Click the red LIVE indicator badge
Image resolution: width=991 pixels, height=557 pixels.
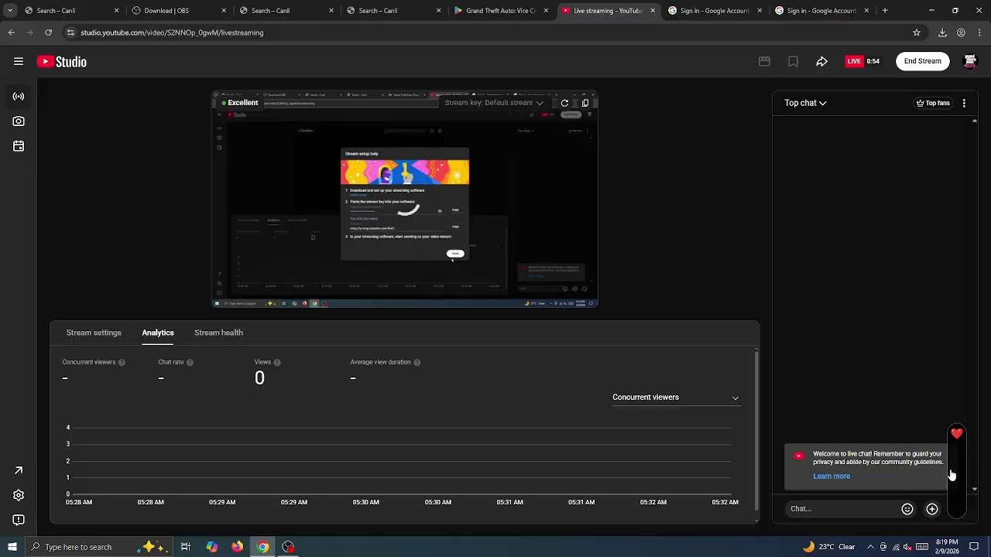(854, 61)
